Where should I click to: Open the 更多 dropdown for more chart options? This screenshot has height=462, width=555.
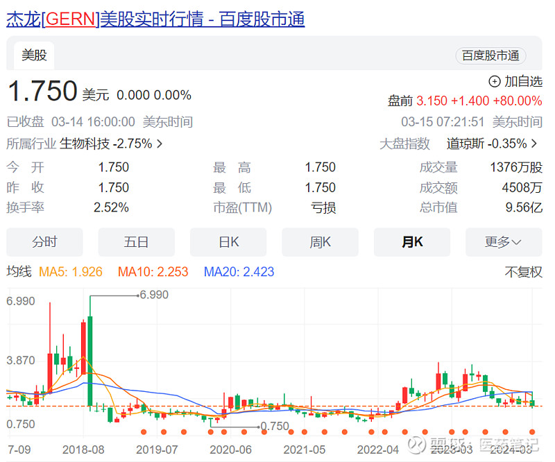point(504,241)
